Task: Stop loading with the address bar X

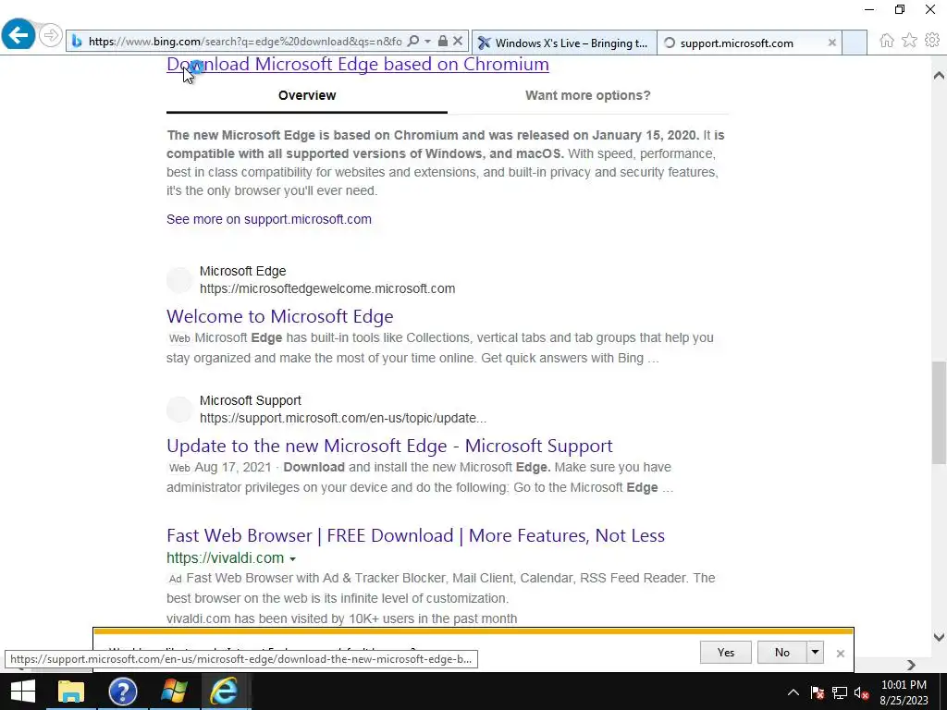Action: click(458, 41)
